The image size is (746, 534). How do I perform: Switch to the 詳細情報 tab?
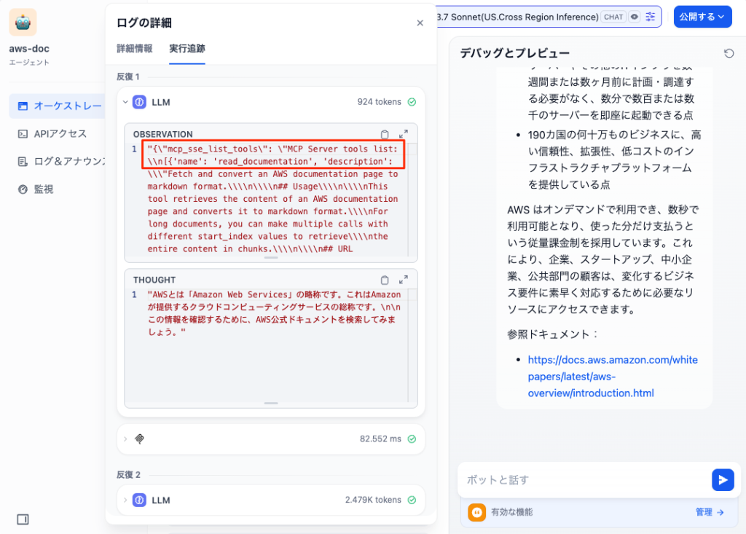[x=135, y=49]
